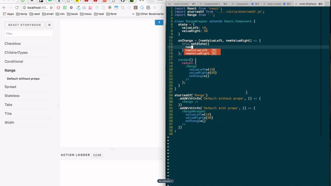Click the horizontal panel divider above Action Logger
The height and width of the screenshot is (186, 331).
[x=112, y=149]
